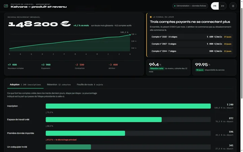Click the +3 900 Expansion value

46,65
